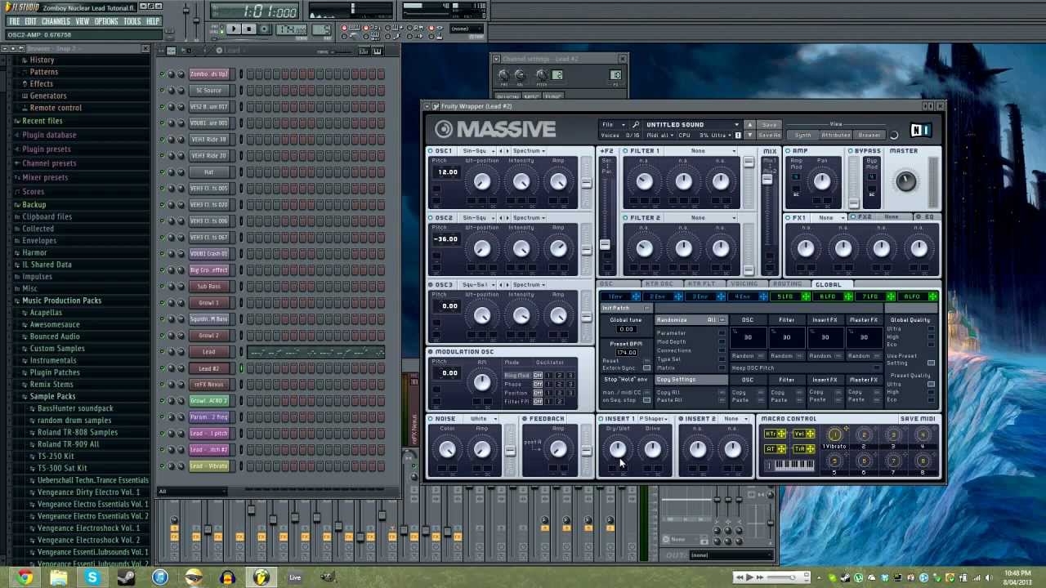Open the VIEW menu

click(83, 21)
